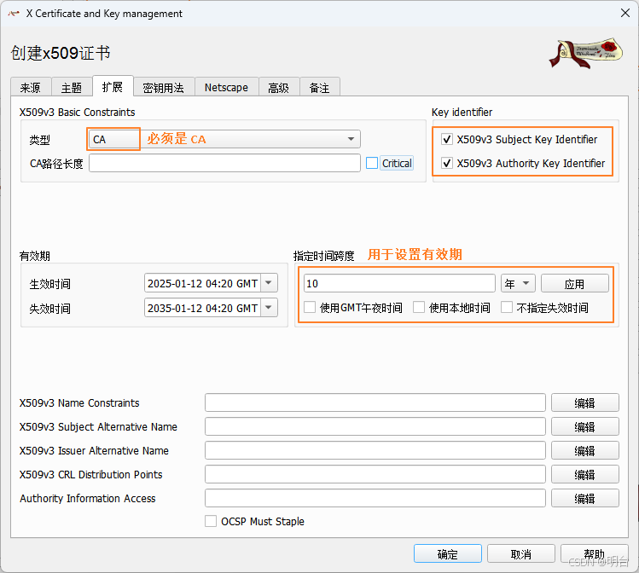The height and width of the screenshot is (573, 639).
Task: Click 编辑 for Subject Alternative Name
Action: [585, 427]
